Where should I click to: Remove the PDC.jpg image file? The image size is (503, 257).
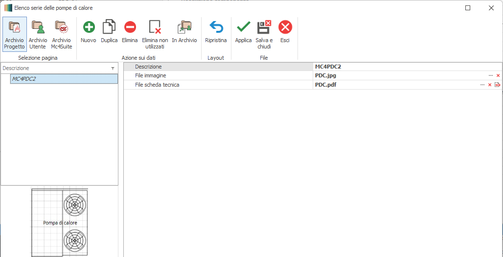pyautogui.click(x=498, y=75)
